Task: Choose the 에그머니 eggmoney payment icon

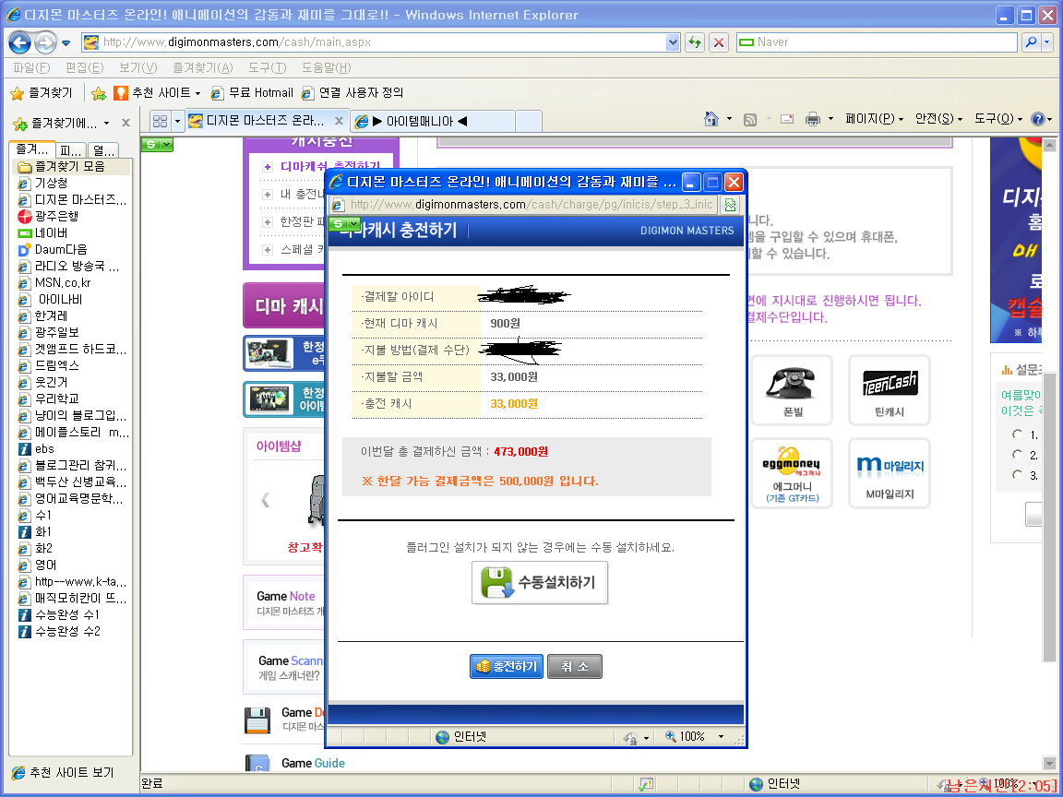Action: tap(791, 473)
